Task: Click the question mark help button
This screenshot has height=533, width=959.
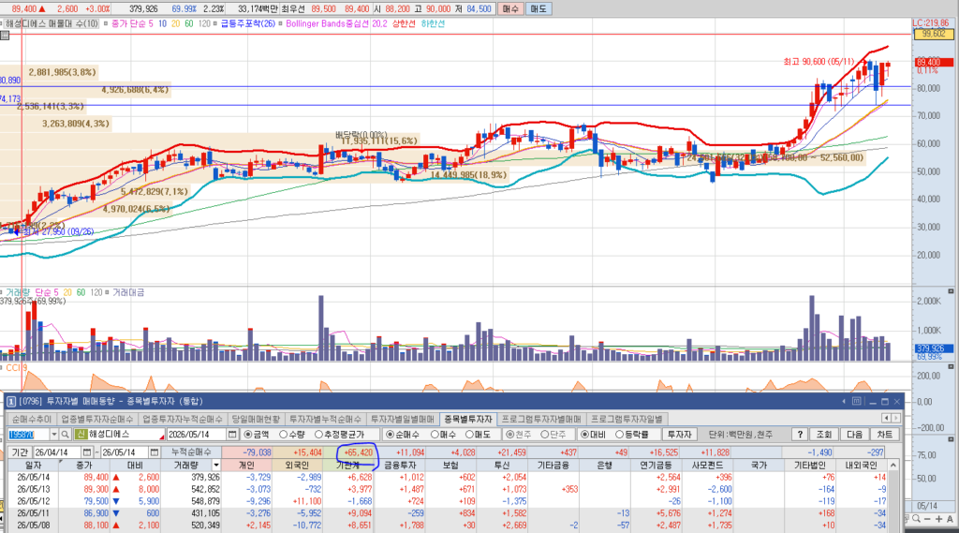Action: coord(800,435)
